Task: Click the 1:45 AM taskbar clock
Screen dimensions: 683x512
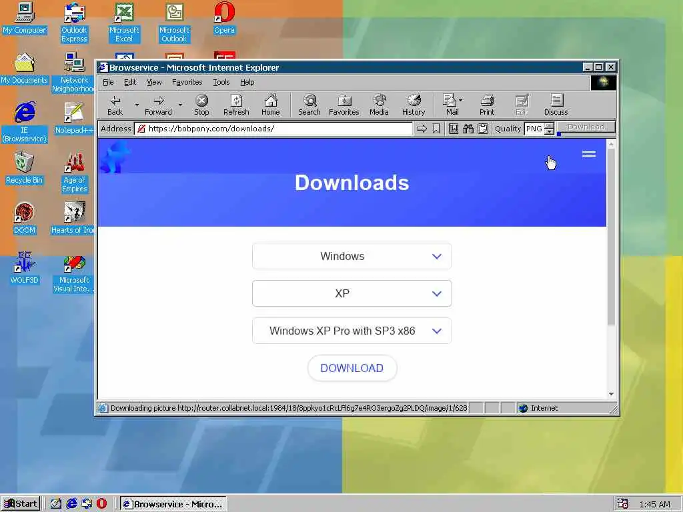Action: (655, 504)
